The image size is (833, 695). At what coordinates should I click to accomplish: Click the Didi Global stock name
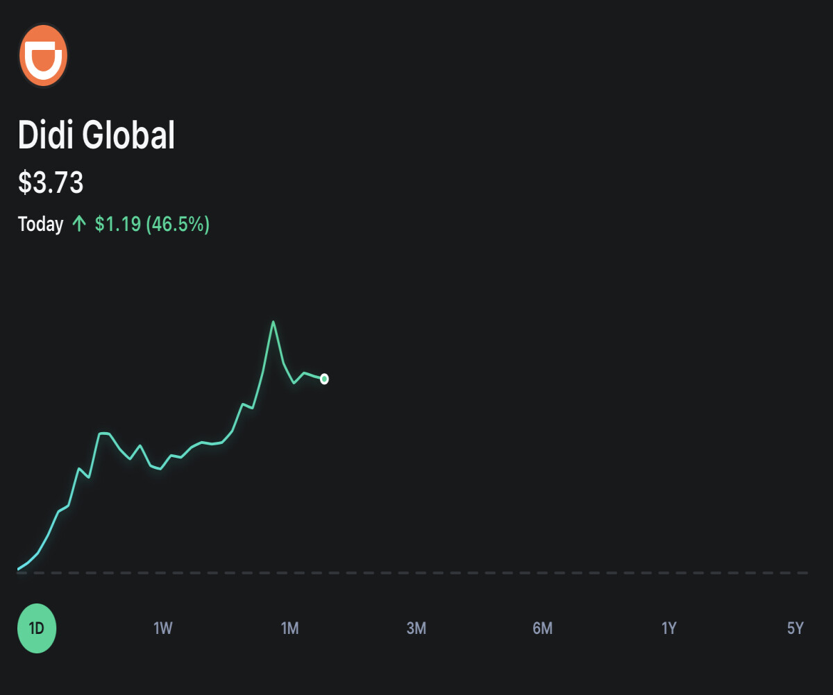tap(96, 135)
